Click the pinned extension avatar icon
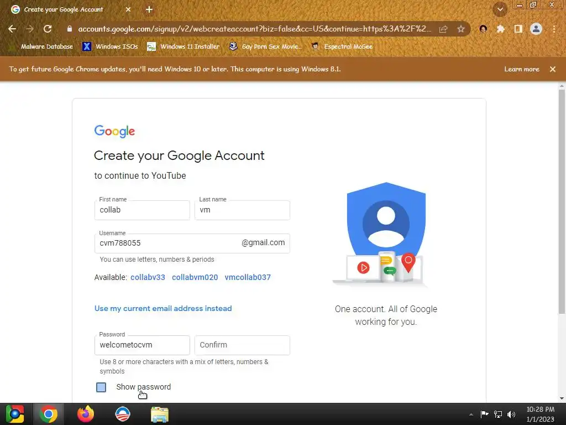This screenshot has height=425, width=566. pyautogui.click(x=483, y=29)
